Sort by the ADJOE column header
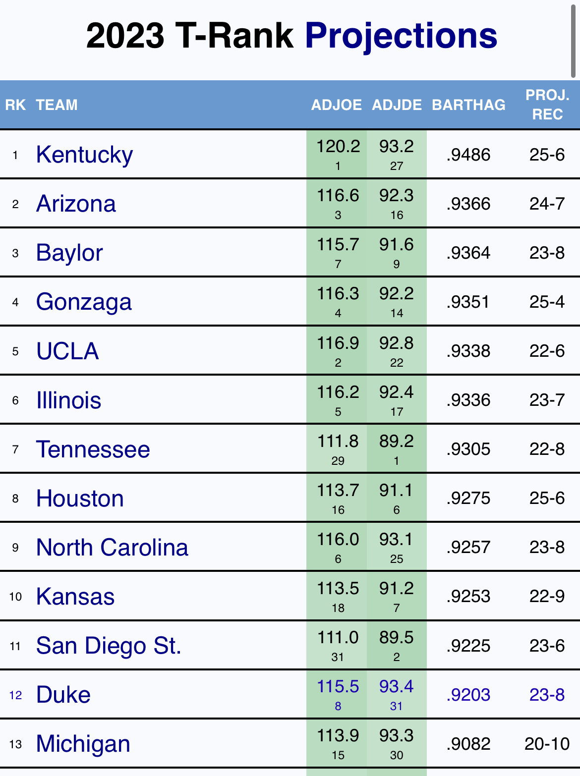 336,105
